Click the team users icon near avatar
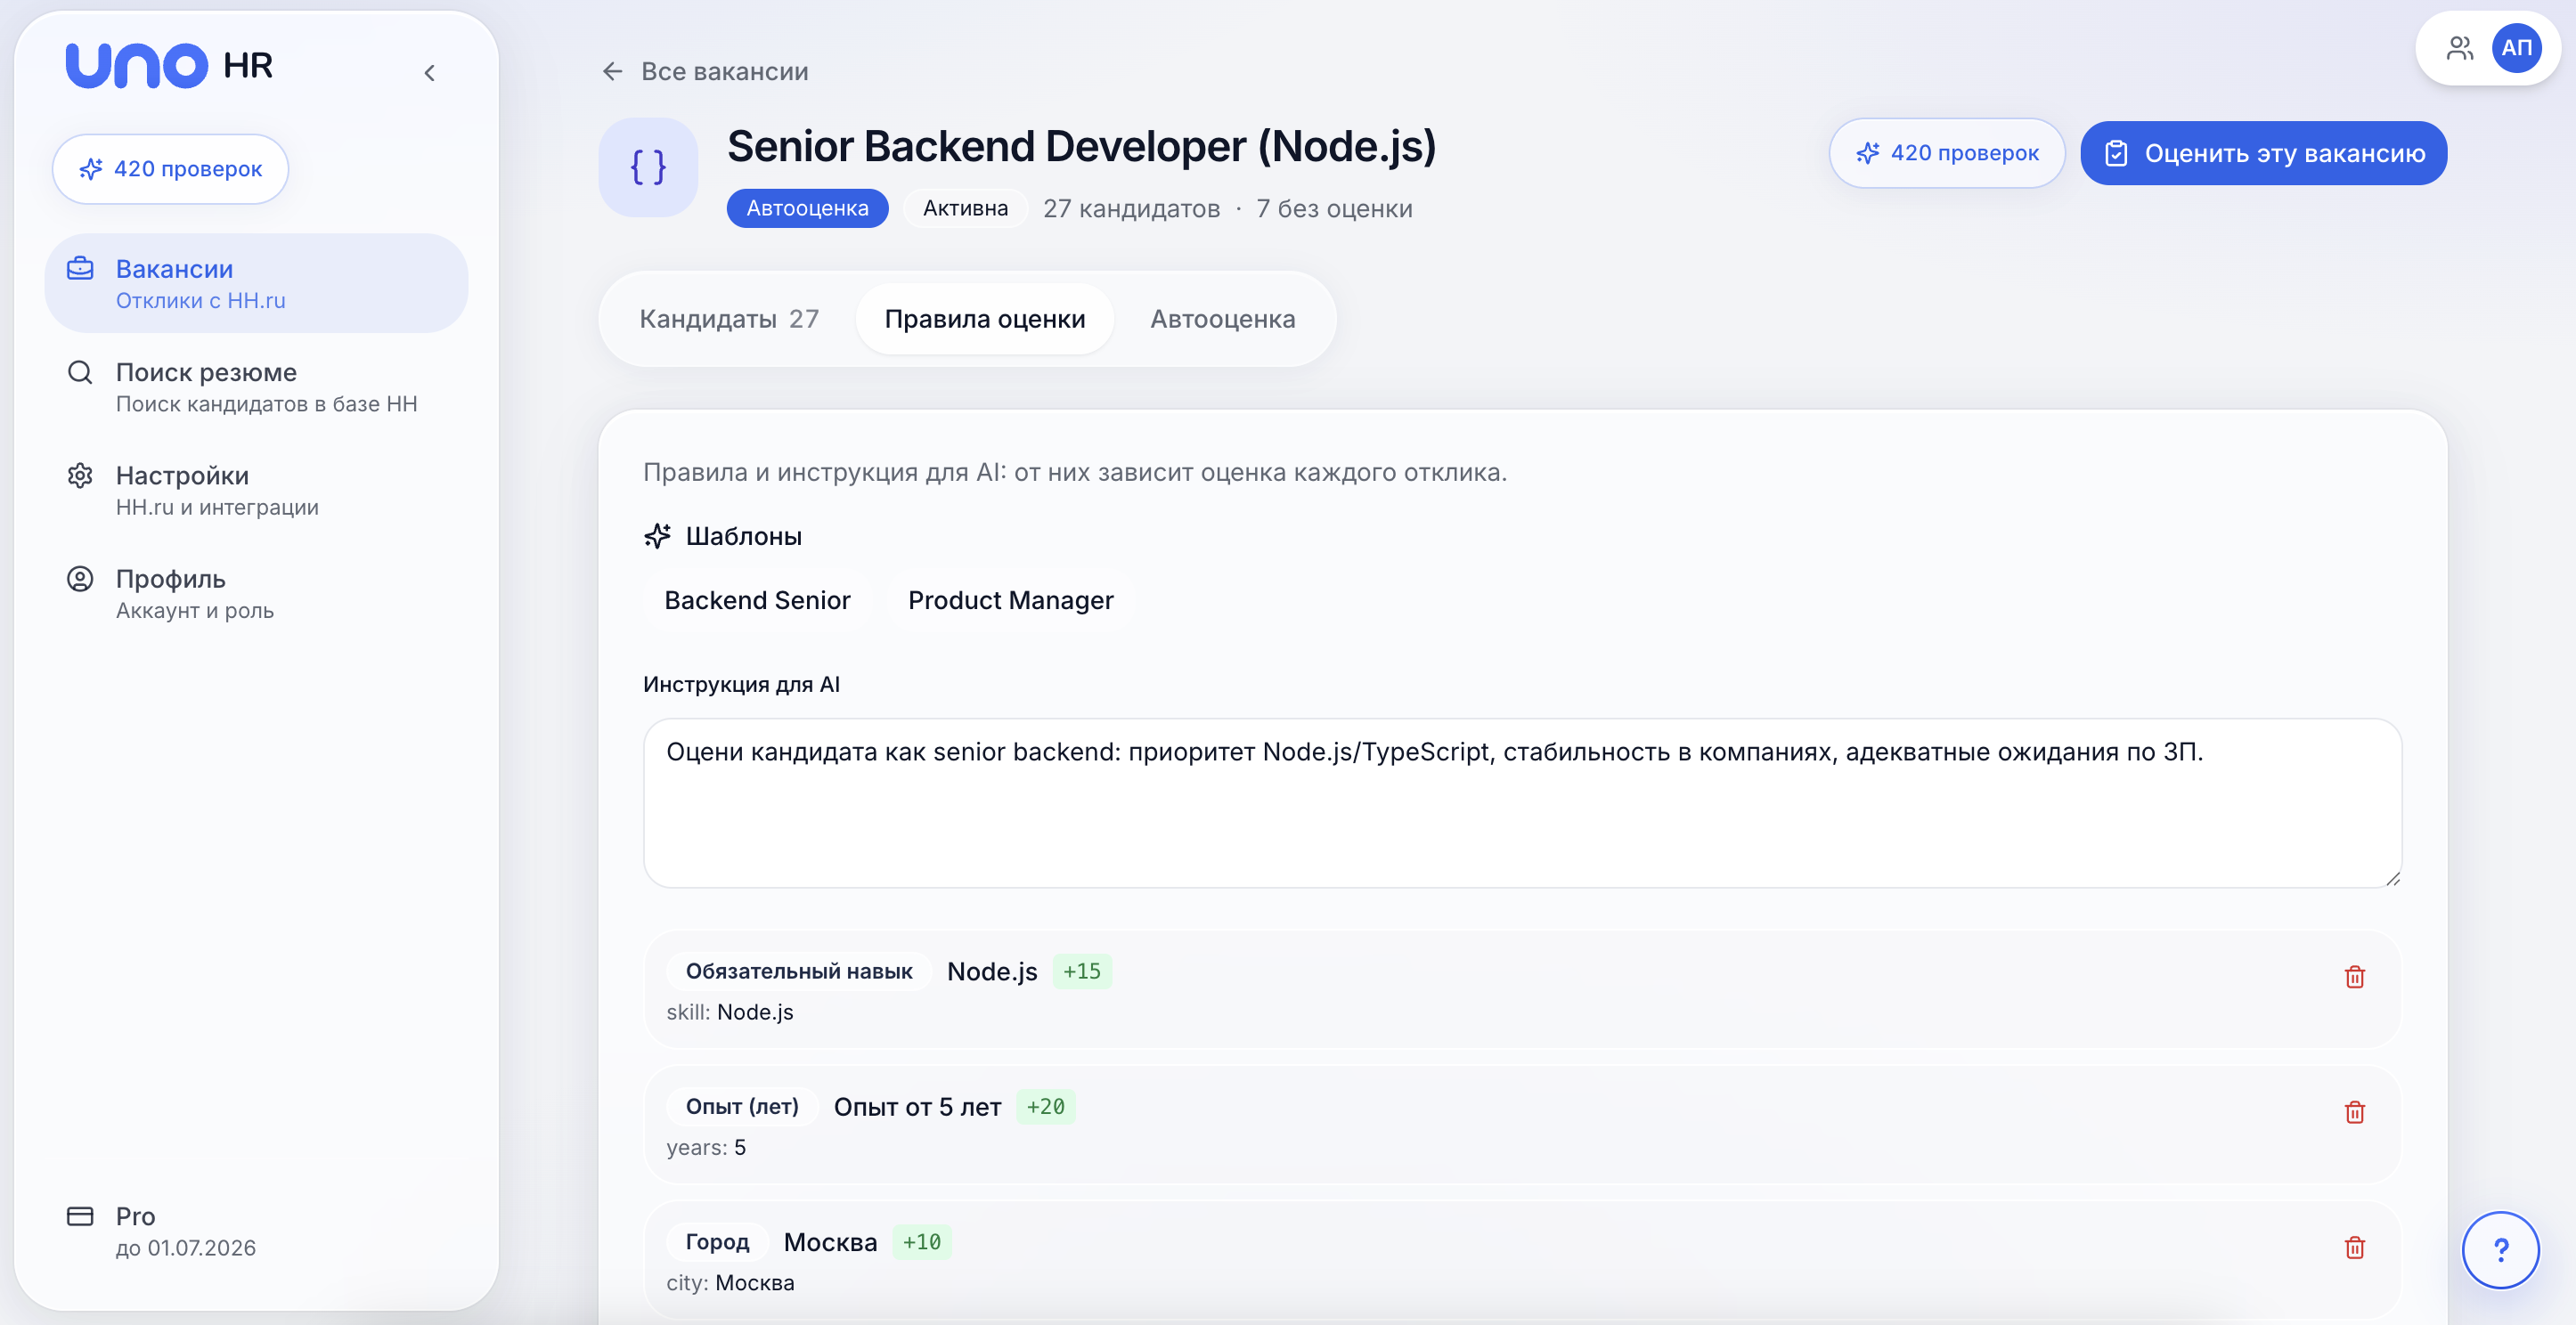The width and height of the screenshot is (2576, 1325). click(x=2459, y=48)
